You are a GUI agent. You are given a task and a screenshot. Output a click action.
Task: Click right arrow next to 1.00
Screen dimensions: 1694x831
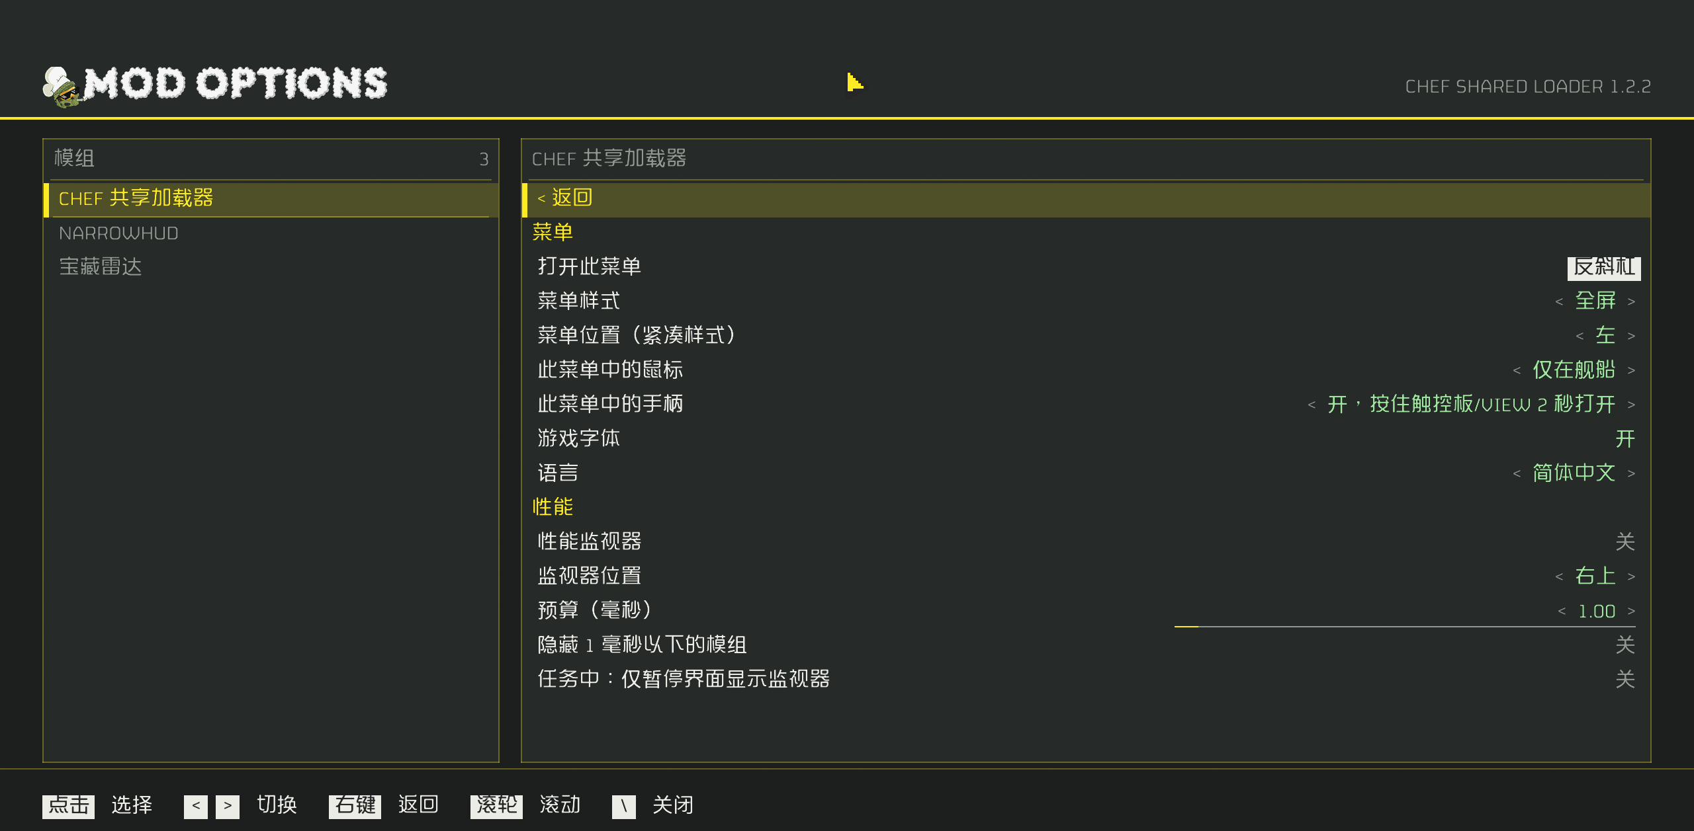pos(1631,611)
